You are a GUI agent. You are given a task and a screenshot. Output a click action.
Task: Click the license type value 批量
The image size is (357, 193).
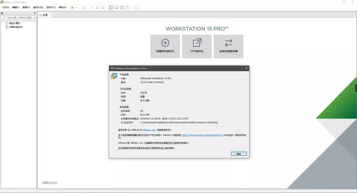(x=142, y=96)
